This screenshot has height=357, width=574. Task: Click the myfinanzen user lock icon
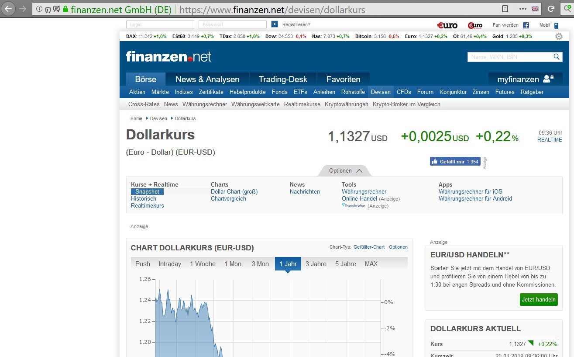548,79
